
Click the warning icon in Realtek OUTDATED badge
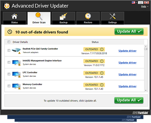click(102, 49)
